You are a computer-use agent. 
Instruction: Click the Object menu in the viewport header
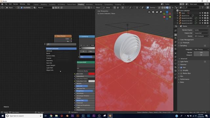click(98, 8)
